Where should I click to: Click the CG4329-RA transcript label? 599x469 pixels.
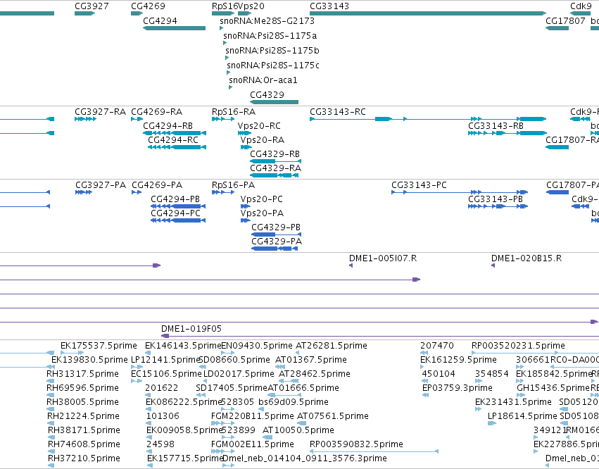click(x=276, y=168)
